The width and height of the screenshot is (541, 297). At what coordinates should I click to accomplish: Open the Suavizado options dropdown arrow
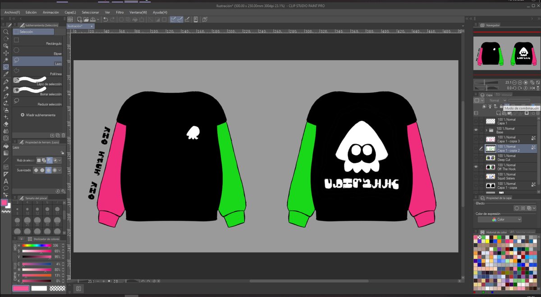[60, 170]
